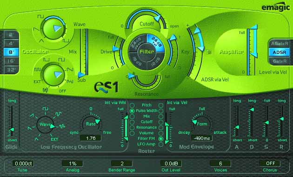This screenshot has width=293, height=177.
Task: Open the Voices value field showing 6
Action: 220,164
